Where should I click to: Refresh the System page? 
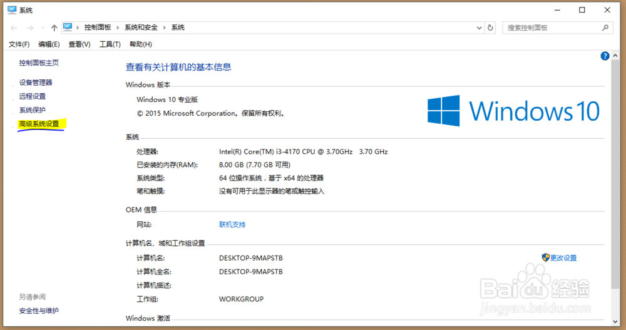[x=490, y=28]
